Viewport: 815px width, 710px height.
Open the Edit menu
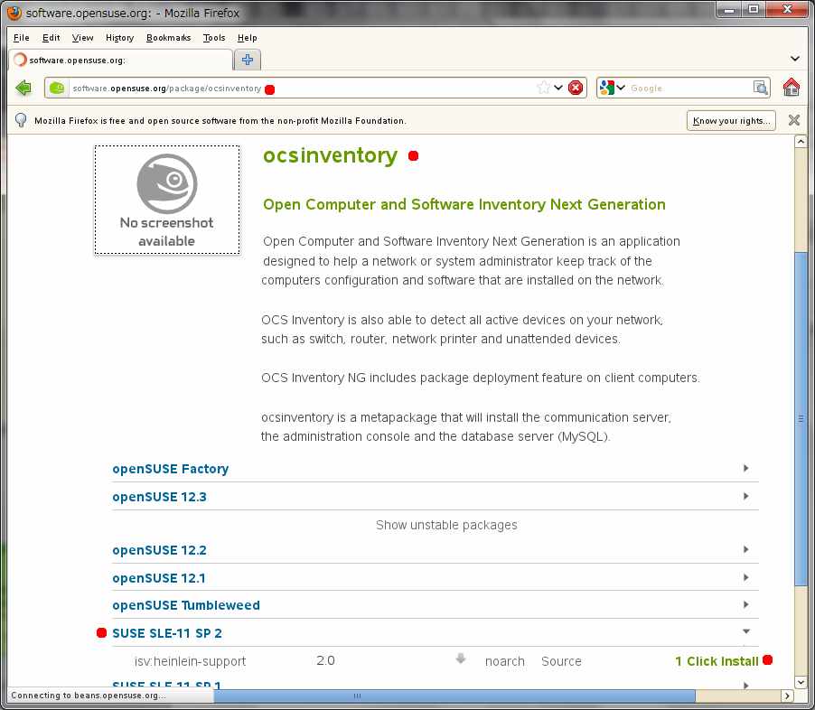coord(51,38)
